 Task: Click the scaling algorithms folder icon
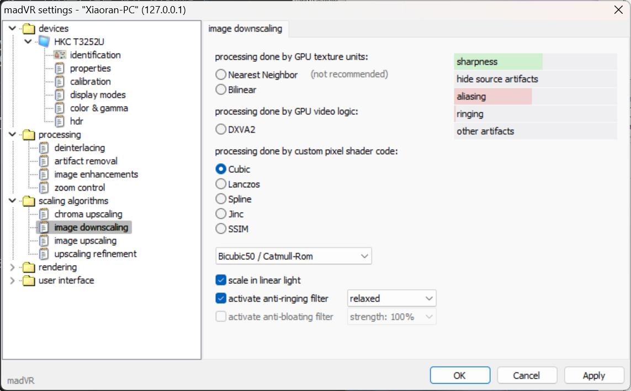point(28,201)
